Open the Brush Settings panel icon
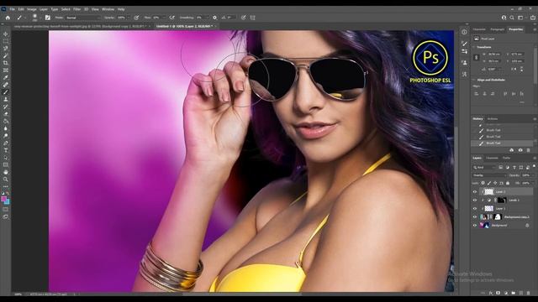 pos(48,18)
